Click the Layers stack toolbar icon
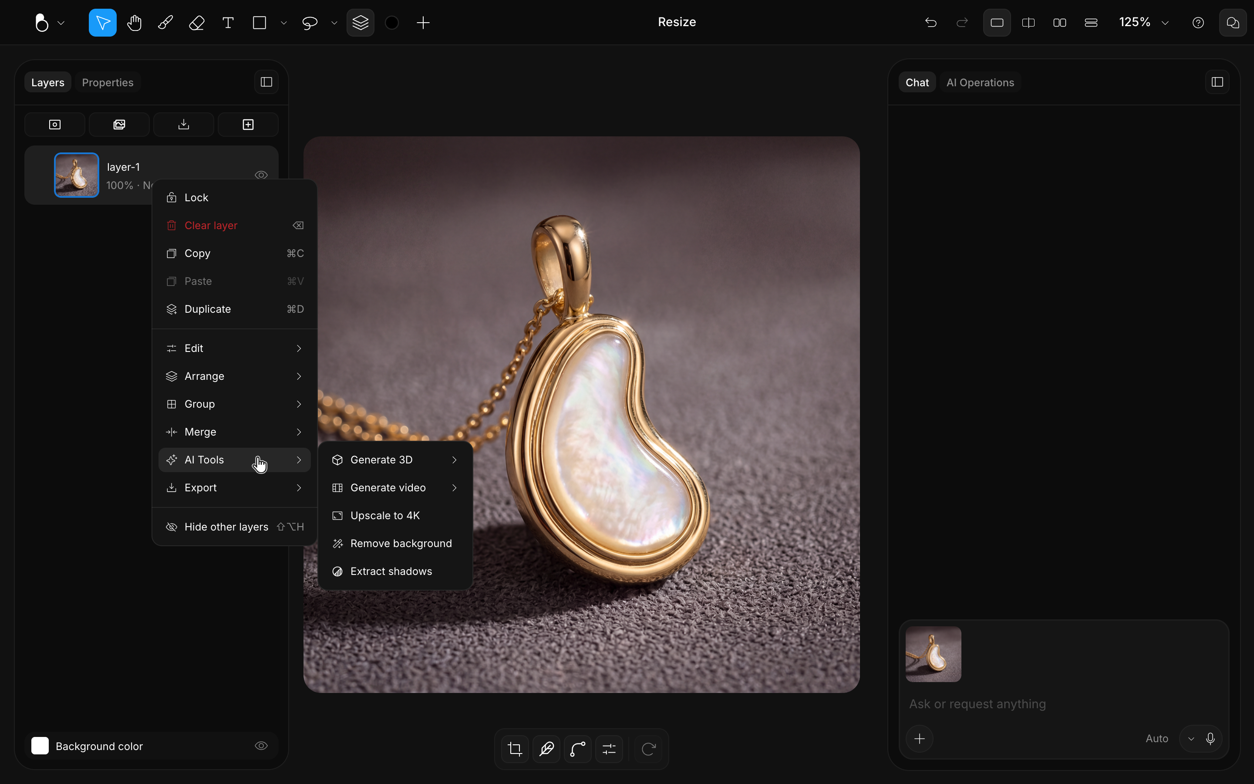 click(361, 23)
